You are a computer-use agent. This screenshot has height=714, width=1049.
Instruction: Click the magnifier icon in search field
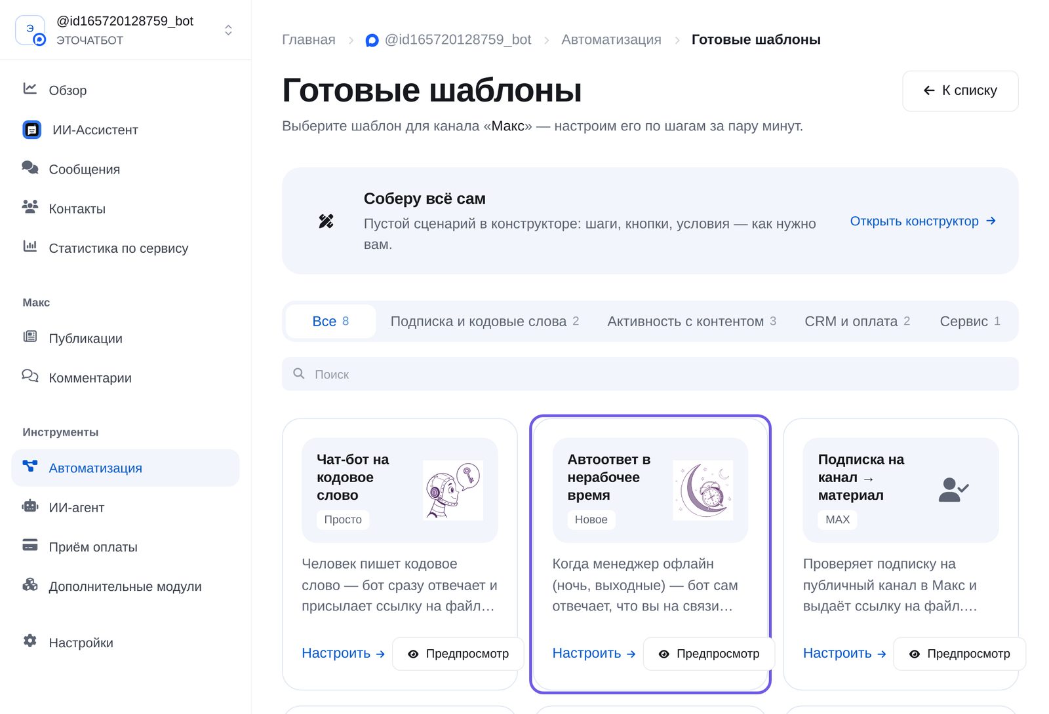click(299, 373)
